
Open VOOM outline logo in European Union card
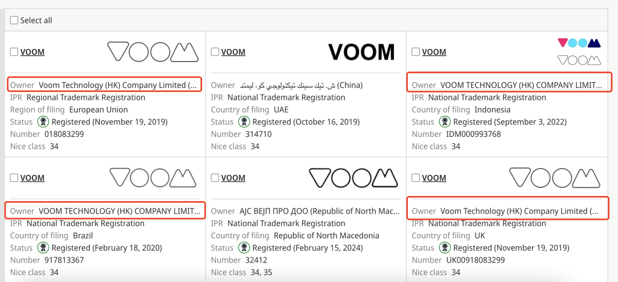tap(153, 52)
